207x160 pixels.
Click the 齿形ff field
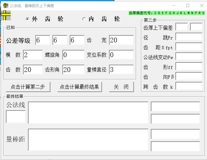point(189,66)
